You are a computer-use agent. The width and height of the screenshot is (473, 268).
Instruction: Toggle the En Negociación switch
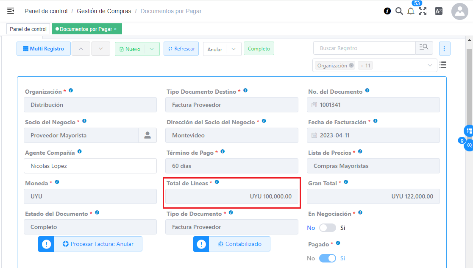tap(327, 228)
